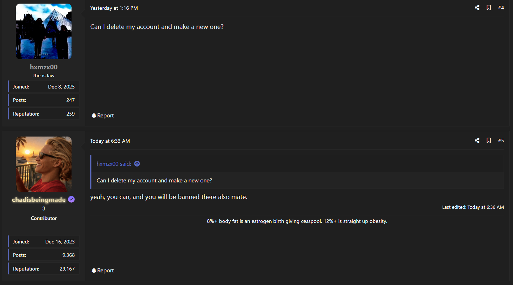The width and height of the screenshot is (513, 285).
Task: Click hxmzx00's avatar thumbnail
Action: [x=44, y=31]
